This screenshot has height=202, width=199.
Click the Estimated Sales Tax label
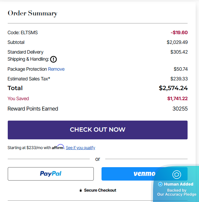(29, 79)
